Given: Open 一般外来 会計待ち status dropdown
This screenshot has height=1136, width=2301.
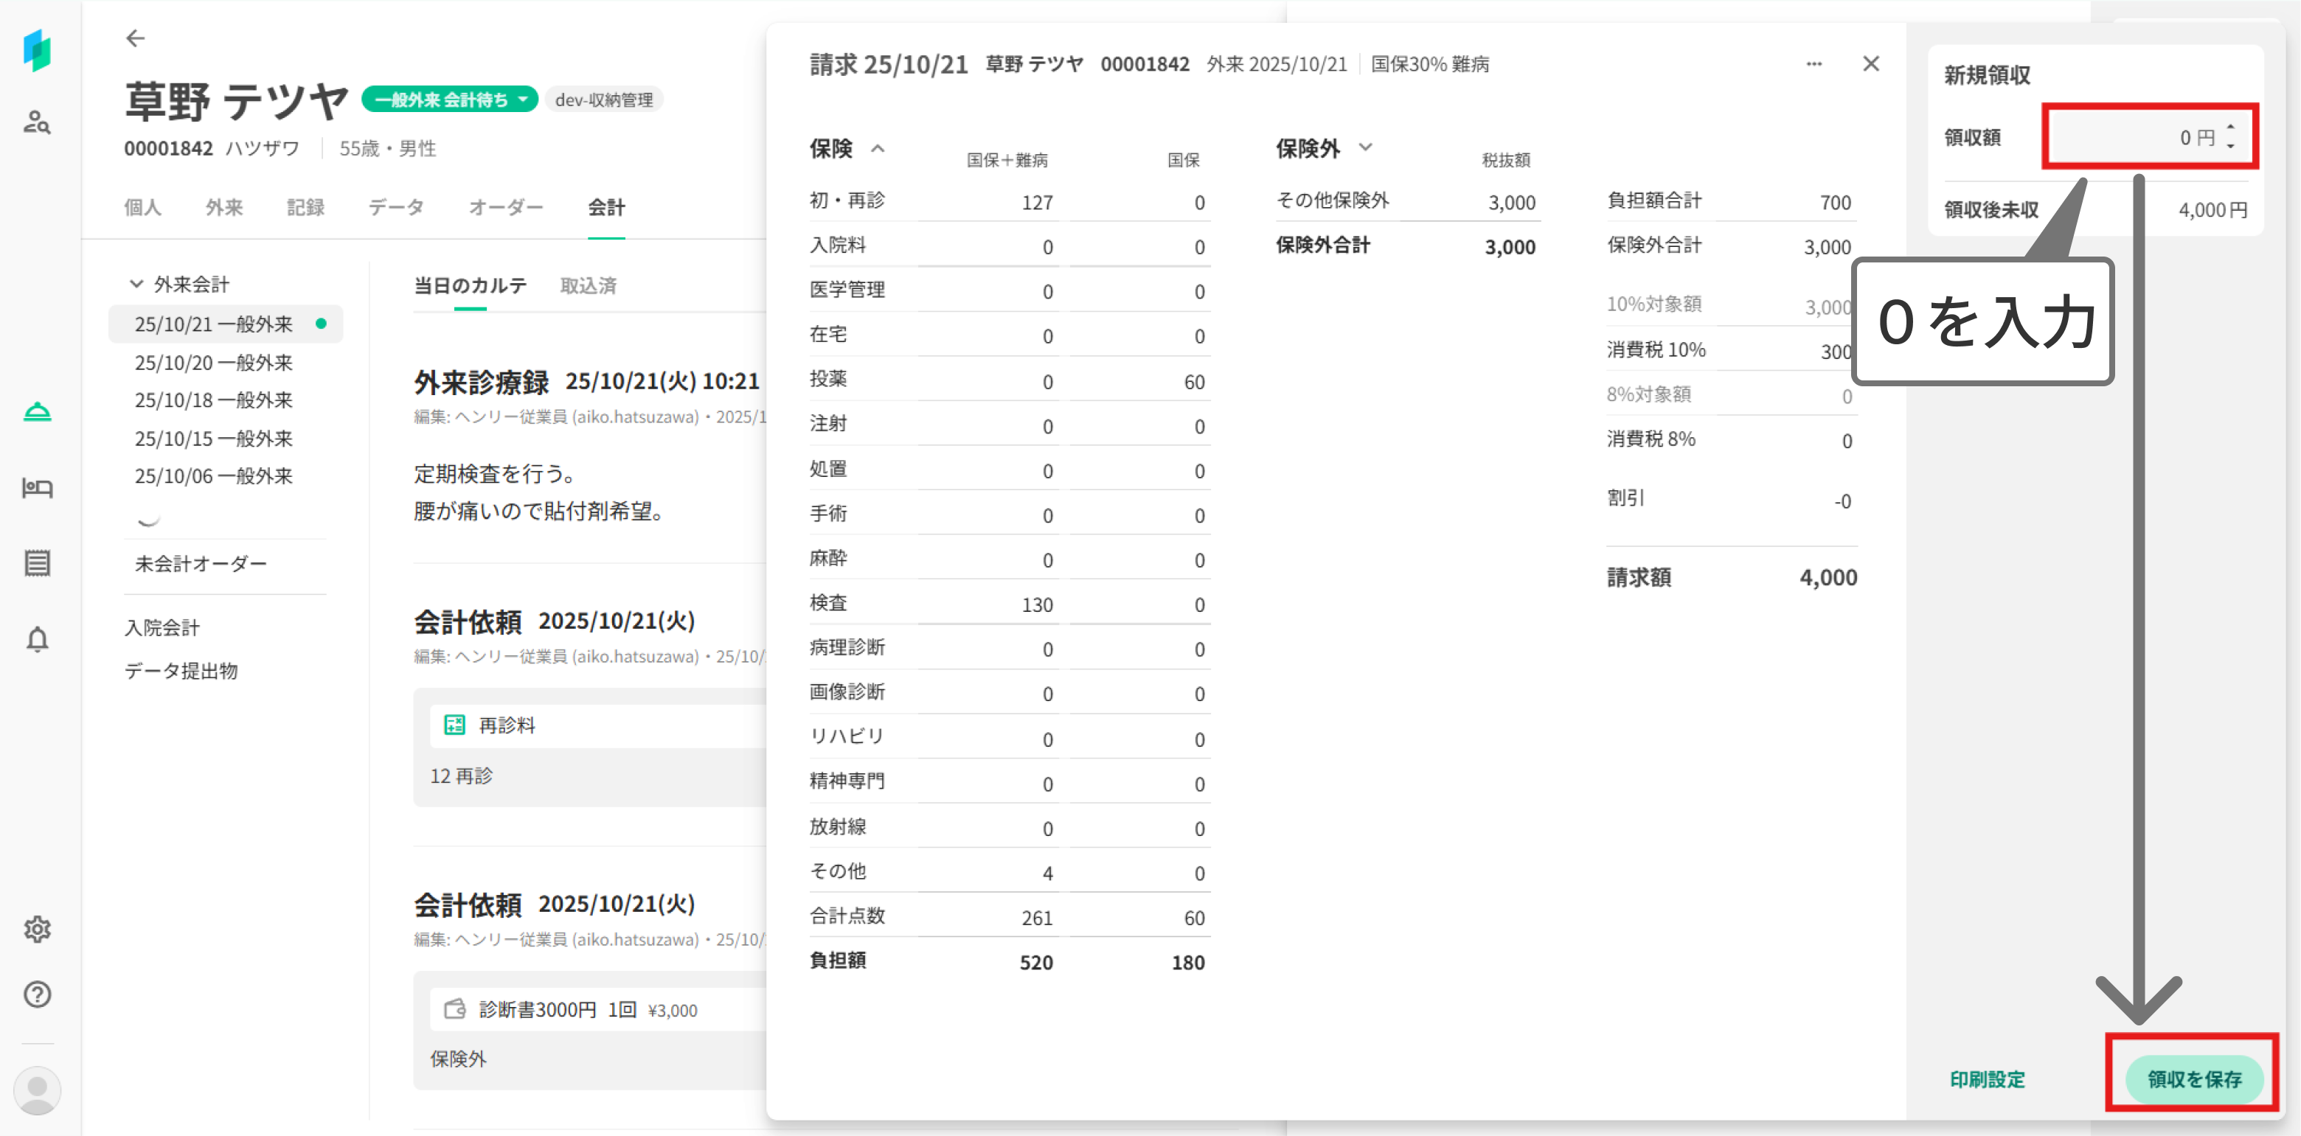Looking at the screenshot, I should click(449, 100).
